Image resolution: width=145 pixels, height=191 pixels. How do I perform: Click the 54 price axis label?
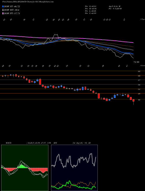(x=139, y=85)
